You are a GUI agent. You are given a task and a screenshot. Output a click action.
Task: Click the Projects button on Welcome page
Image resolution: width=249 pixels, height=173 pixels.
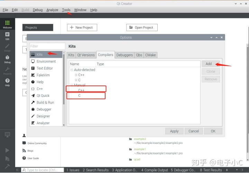[x=38, y=27]
